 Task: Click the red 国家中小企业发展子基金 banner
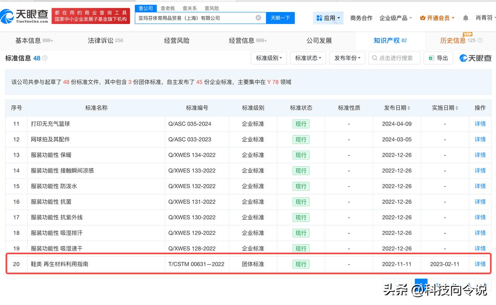(x=91, y=16)
